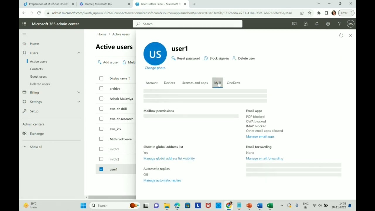
Task: Check the Mithi Software checkbox
Action: (101, 139)
